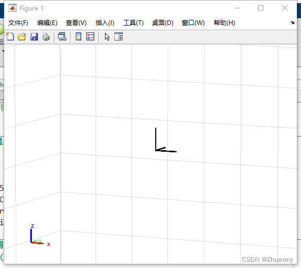Viewport: 301px width, 268px height.
Task: Open the 查看(V) menu
Action: (x=76, y=23)
